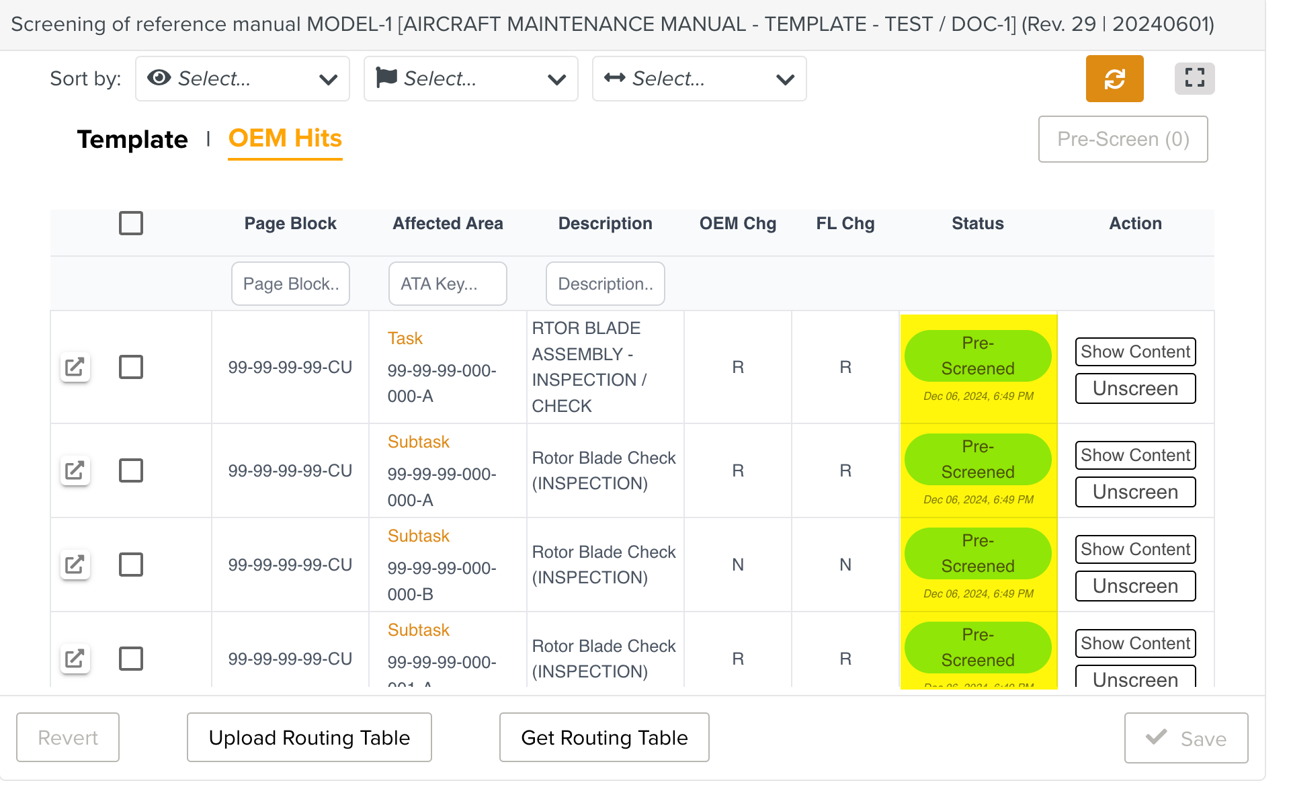Select the OEM Hits tab
Image resolution: width=1289 pixels, height=789 pixels.
pyautogui.click(x=285, y=138)
